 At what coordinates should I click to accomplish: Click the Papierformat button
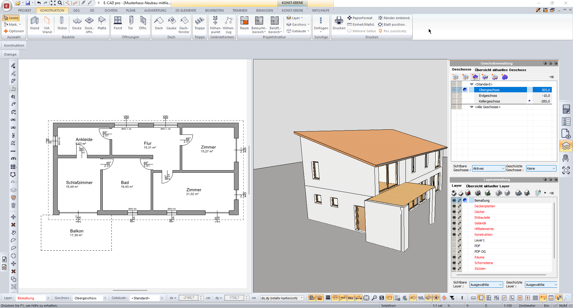point(360,18)
